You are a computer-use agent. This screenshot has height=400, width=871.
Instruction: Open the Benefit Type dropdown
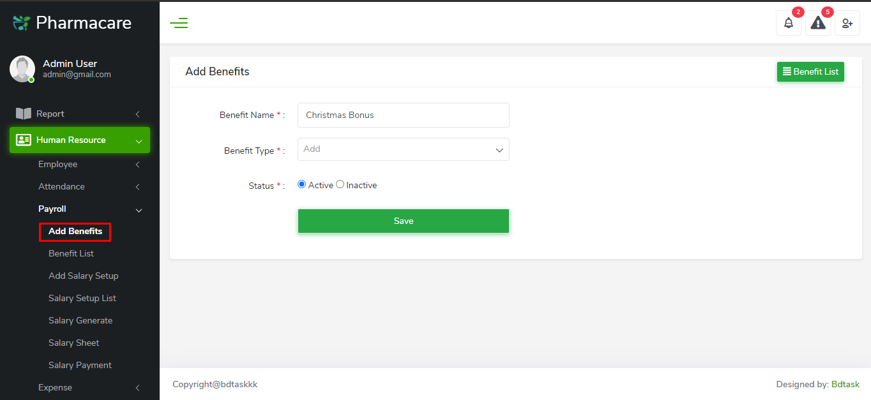coord(403,149)
